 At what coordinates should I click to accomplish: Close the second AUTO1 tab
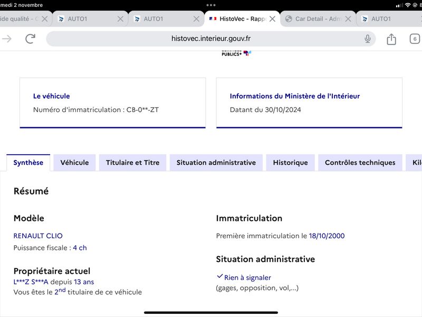196,19
